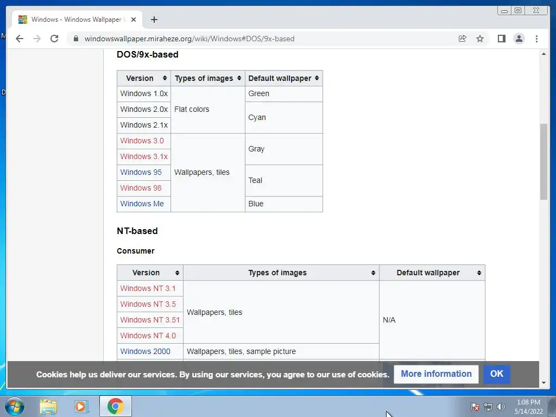The width and height of the screenshot is (556, 417).
Task: Accept cookies with OK button
Action: pos(496,374)
